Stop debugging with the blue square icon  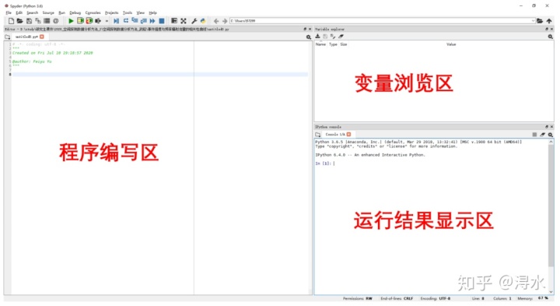pos(162,21)
